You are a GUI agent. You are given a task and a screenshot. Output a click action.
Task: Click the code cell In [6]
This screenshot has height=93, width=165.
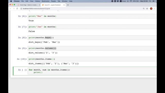click(92, 16)
